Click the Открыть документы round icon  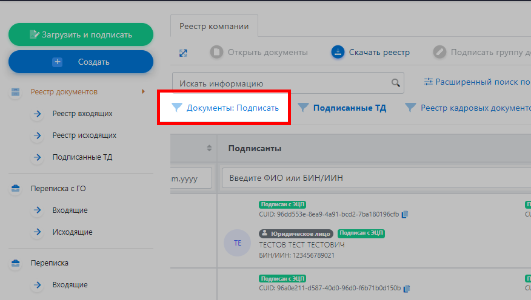pos(216,53)
